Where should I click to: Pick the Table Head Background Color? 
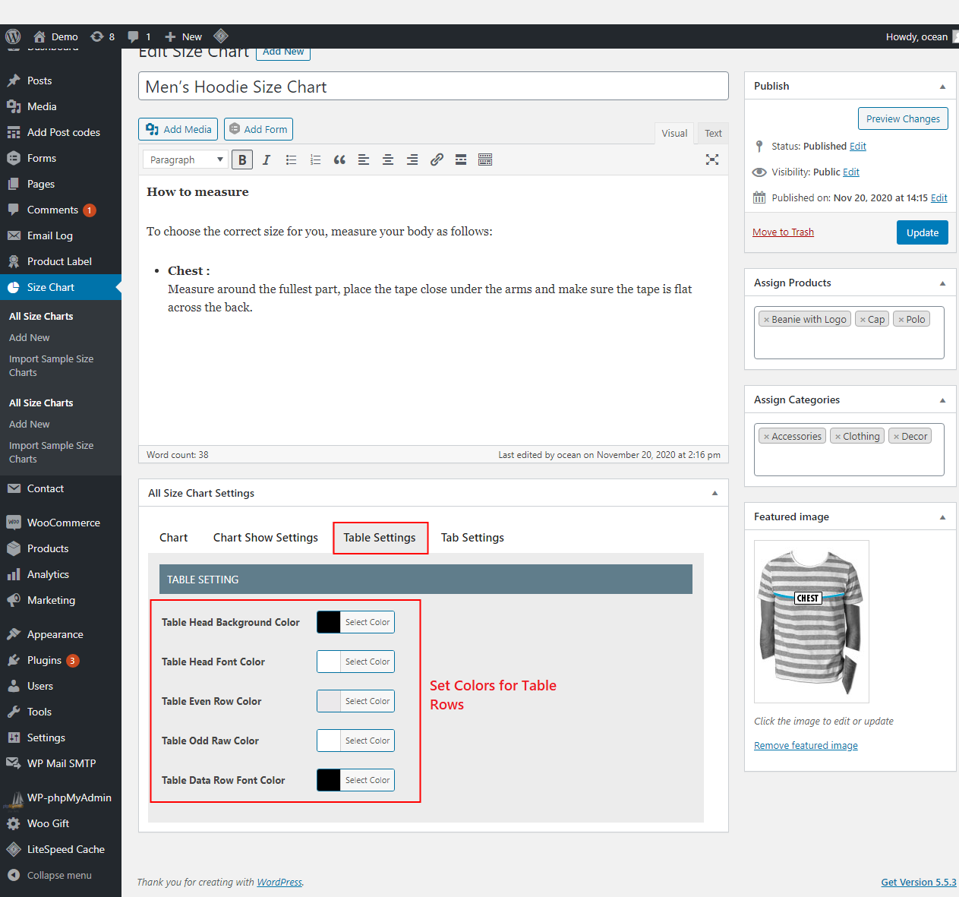tap(367, 621)
